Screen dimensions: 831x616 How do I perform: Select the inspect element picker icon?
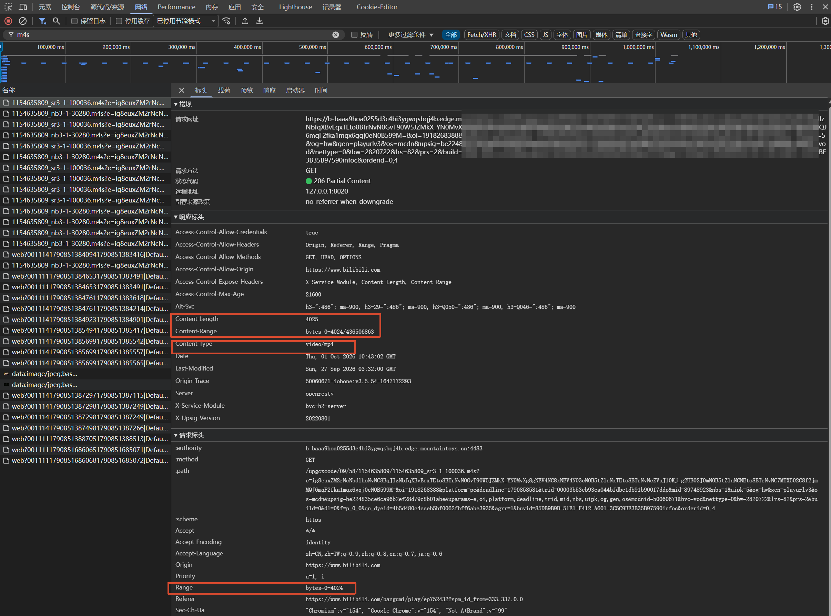8,7
